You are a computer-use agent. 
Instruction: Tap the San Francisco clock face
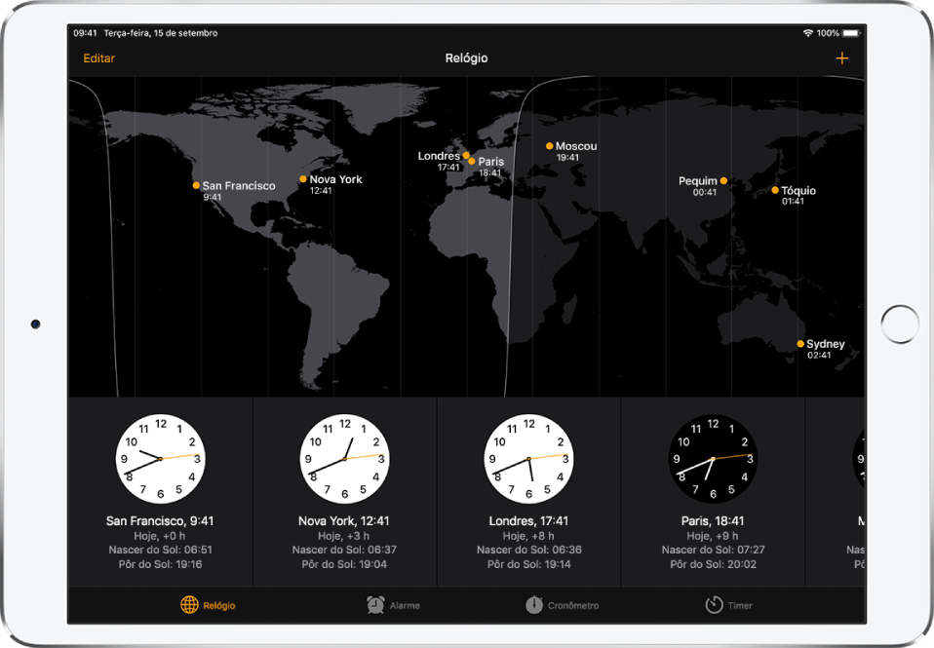point(160,458)
